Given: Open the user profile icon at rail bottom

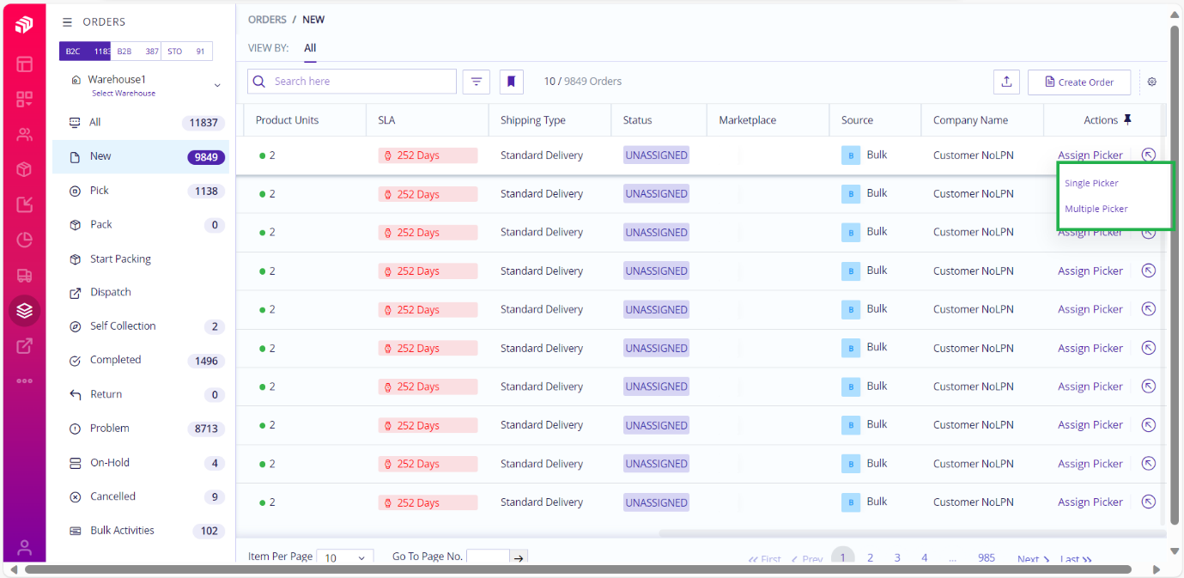Looking at the screenshot, I should tap(24, 547).
